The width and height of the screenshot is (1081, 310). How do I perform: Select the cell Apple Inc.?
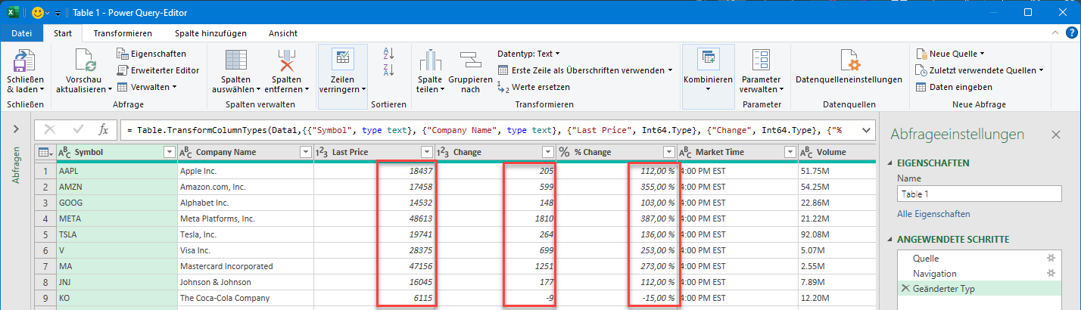tap(245, 172)
